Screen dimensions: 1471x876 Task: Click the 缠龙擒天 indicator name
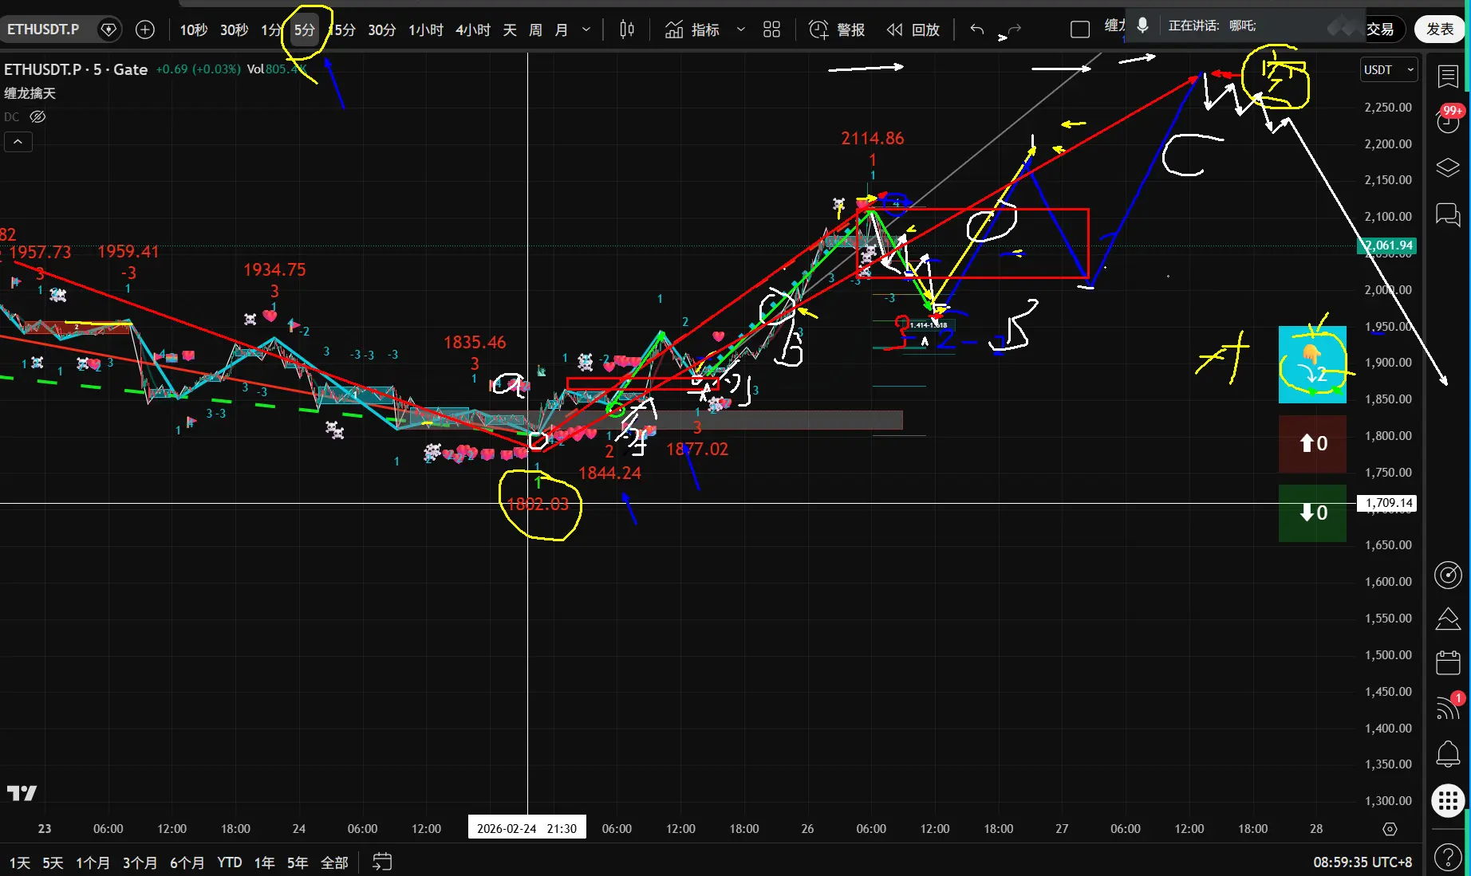[30, 93]
